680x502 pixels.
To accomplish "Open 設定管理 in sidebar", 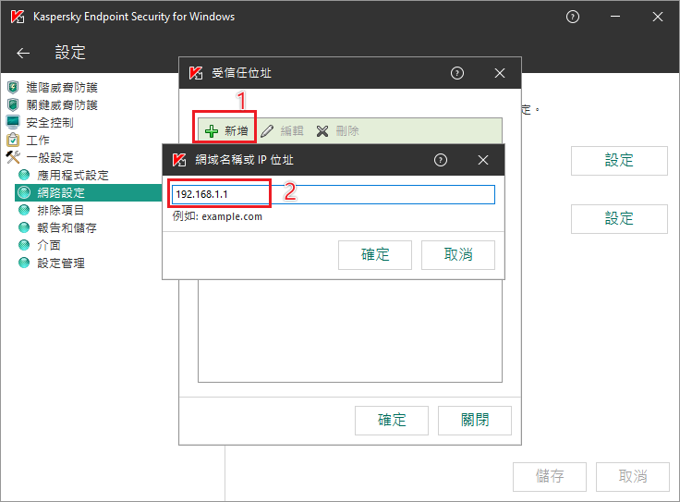I will pos(61,263).
